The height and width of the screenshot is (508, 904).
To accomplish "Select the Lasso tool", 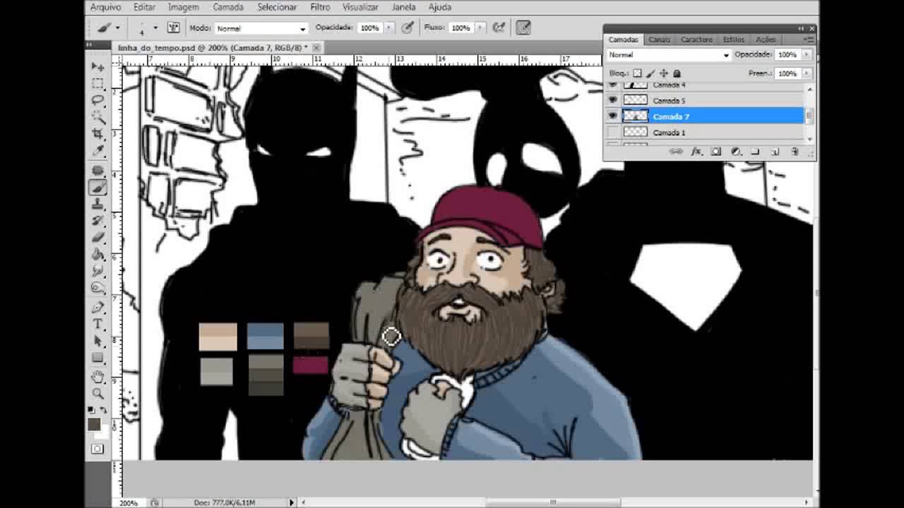I will [97, 100].
